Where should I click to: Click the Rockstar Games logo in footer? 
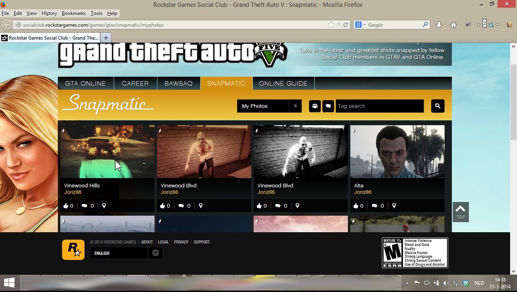point(73,250)
